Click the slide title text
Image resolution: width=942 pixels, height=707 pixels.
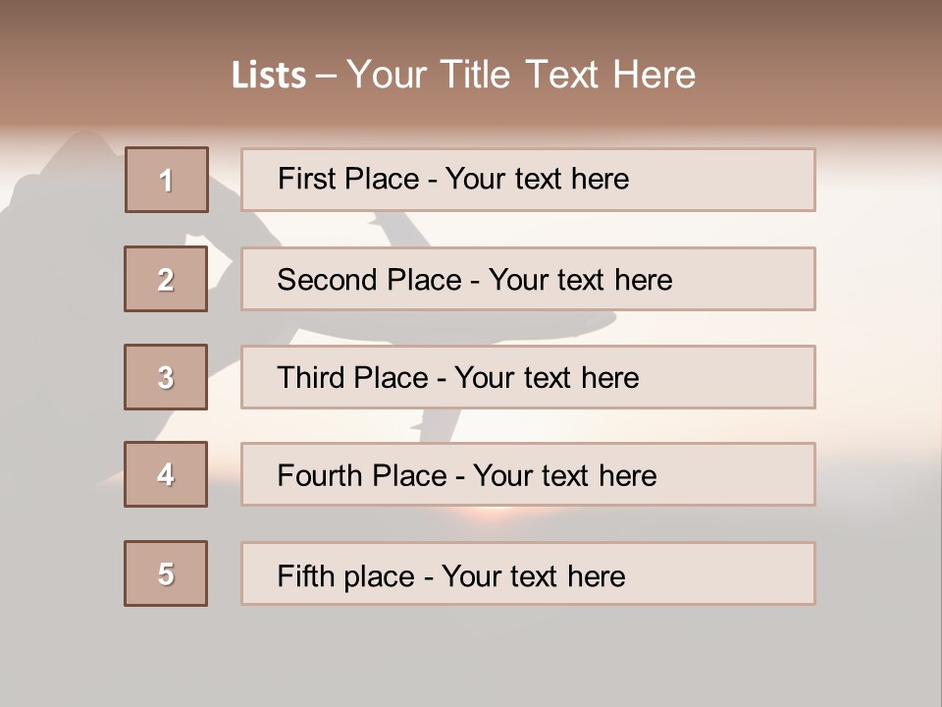pyautogui.click(x=463, y=75)
